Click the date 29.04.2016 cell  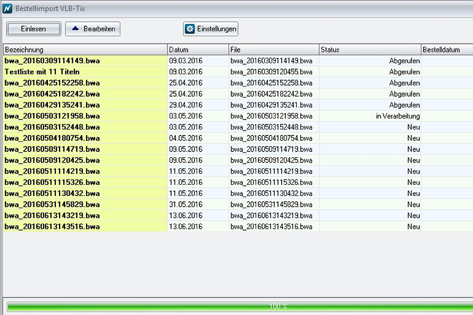coord(186,105)
